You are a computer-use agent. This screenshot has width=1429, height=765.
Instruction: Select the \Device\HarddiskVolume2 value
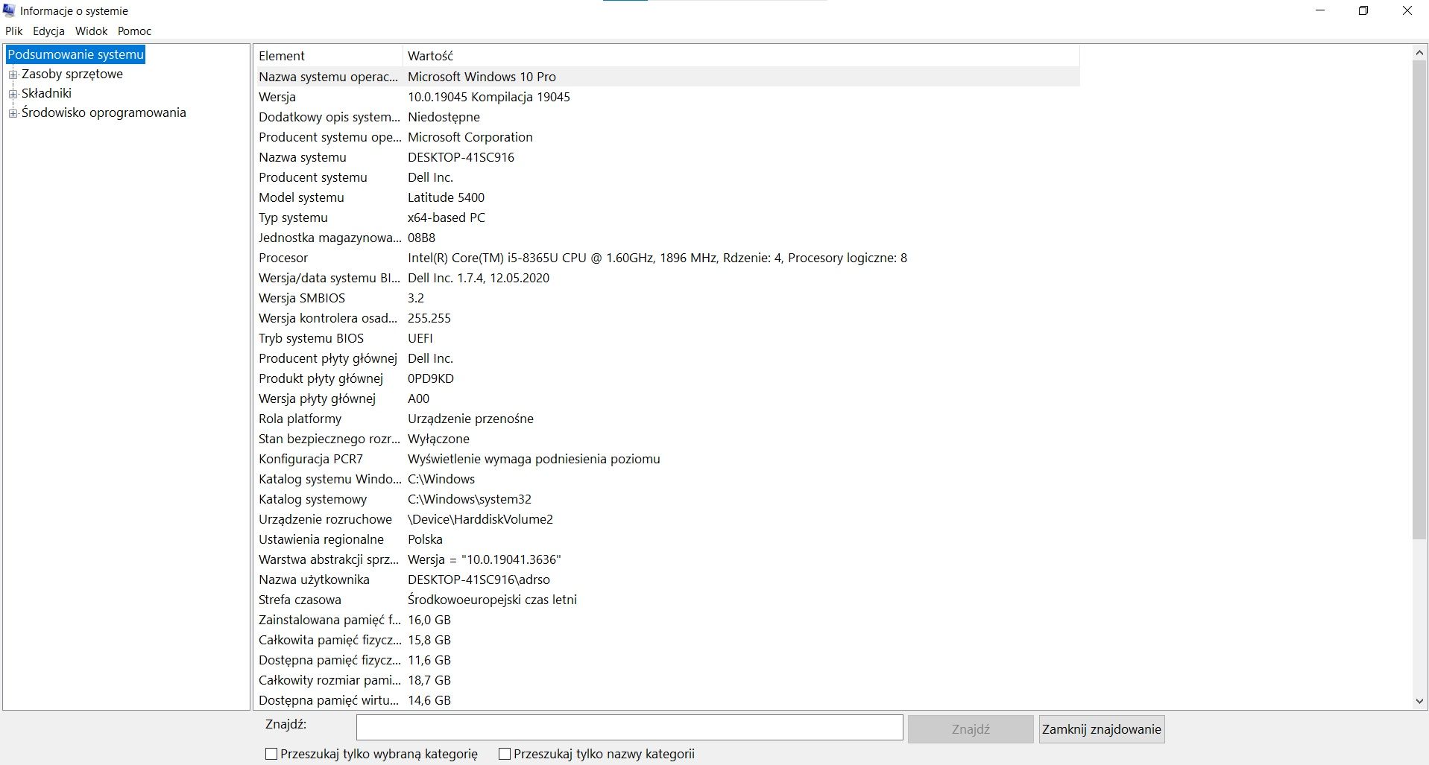coord(480,519)
